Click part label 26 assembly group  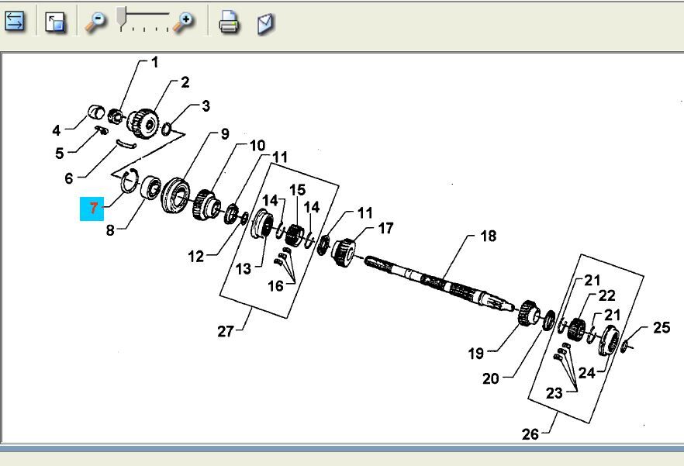coord(530,433)
